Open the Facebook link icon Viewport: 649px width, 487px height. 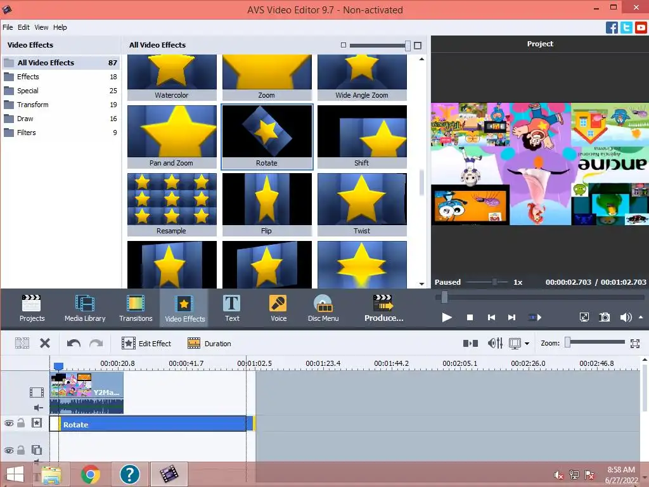(612, 28)
